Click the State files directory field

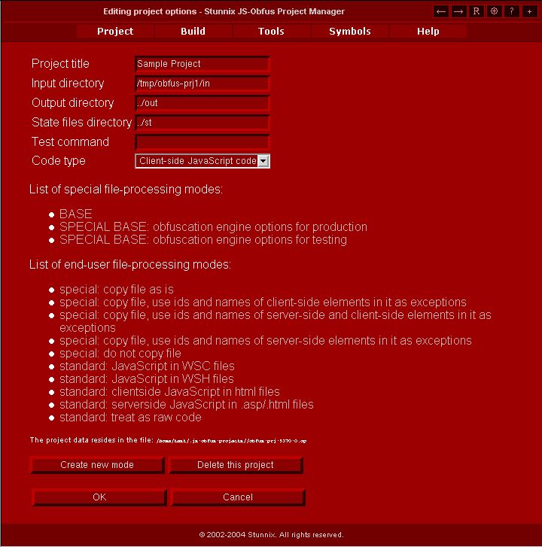(202, 123)
